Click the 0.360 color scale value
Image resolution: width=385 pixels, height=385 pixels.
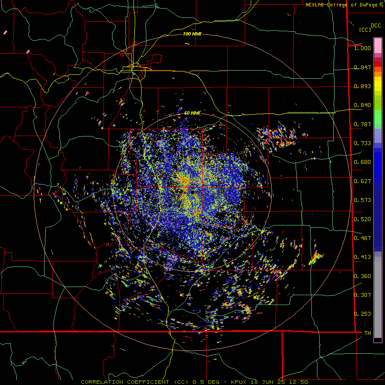[x=362, y=276]
